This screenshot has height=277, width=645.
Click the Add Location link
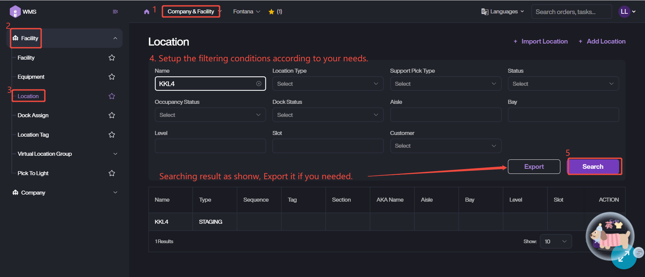pos(606,41)
